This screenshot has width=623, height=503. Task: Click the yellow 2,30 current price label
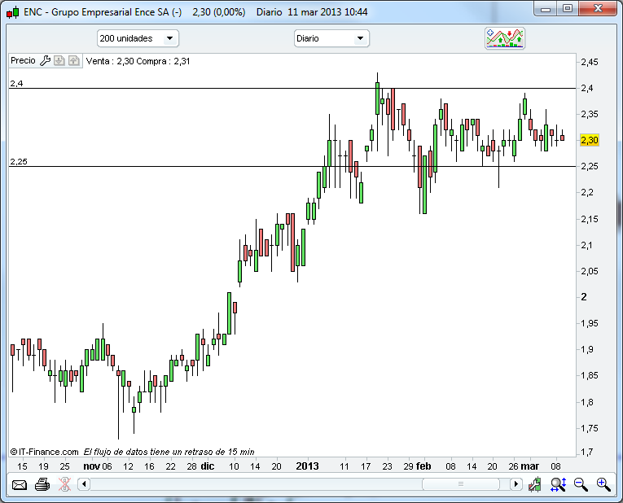(590, 140)
